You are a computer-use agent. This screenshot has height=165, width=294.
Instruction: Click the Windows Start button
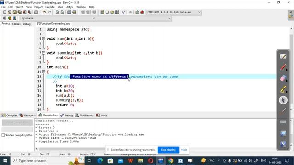[5, 161]
